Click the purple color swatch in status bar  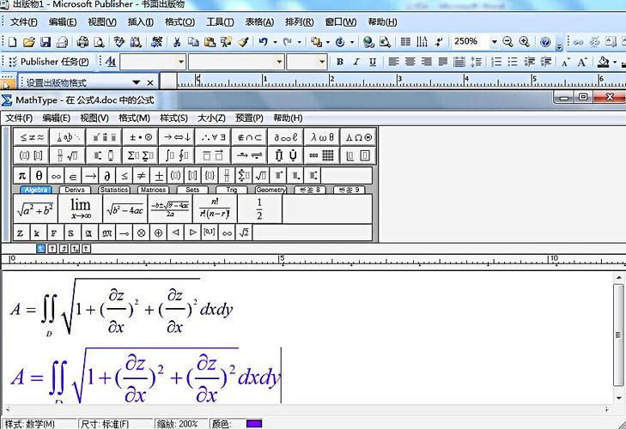coord(254,423)
